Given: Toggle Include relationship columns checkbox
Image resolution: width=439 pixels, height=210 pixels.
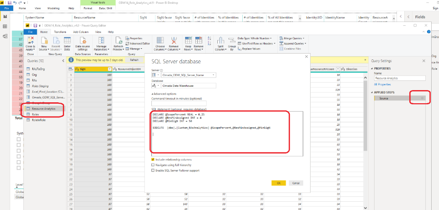Looking at the screenshot, I should (153, 159).
